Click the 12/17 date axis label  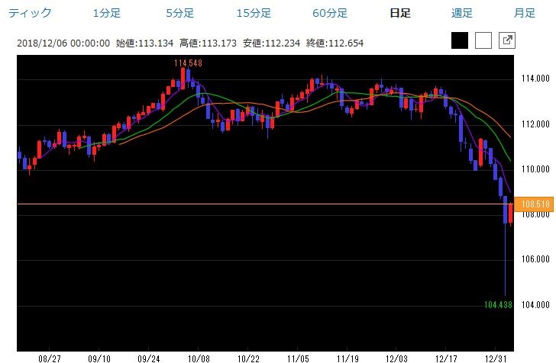[x=446, y=358]
